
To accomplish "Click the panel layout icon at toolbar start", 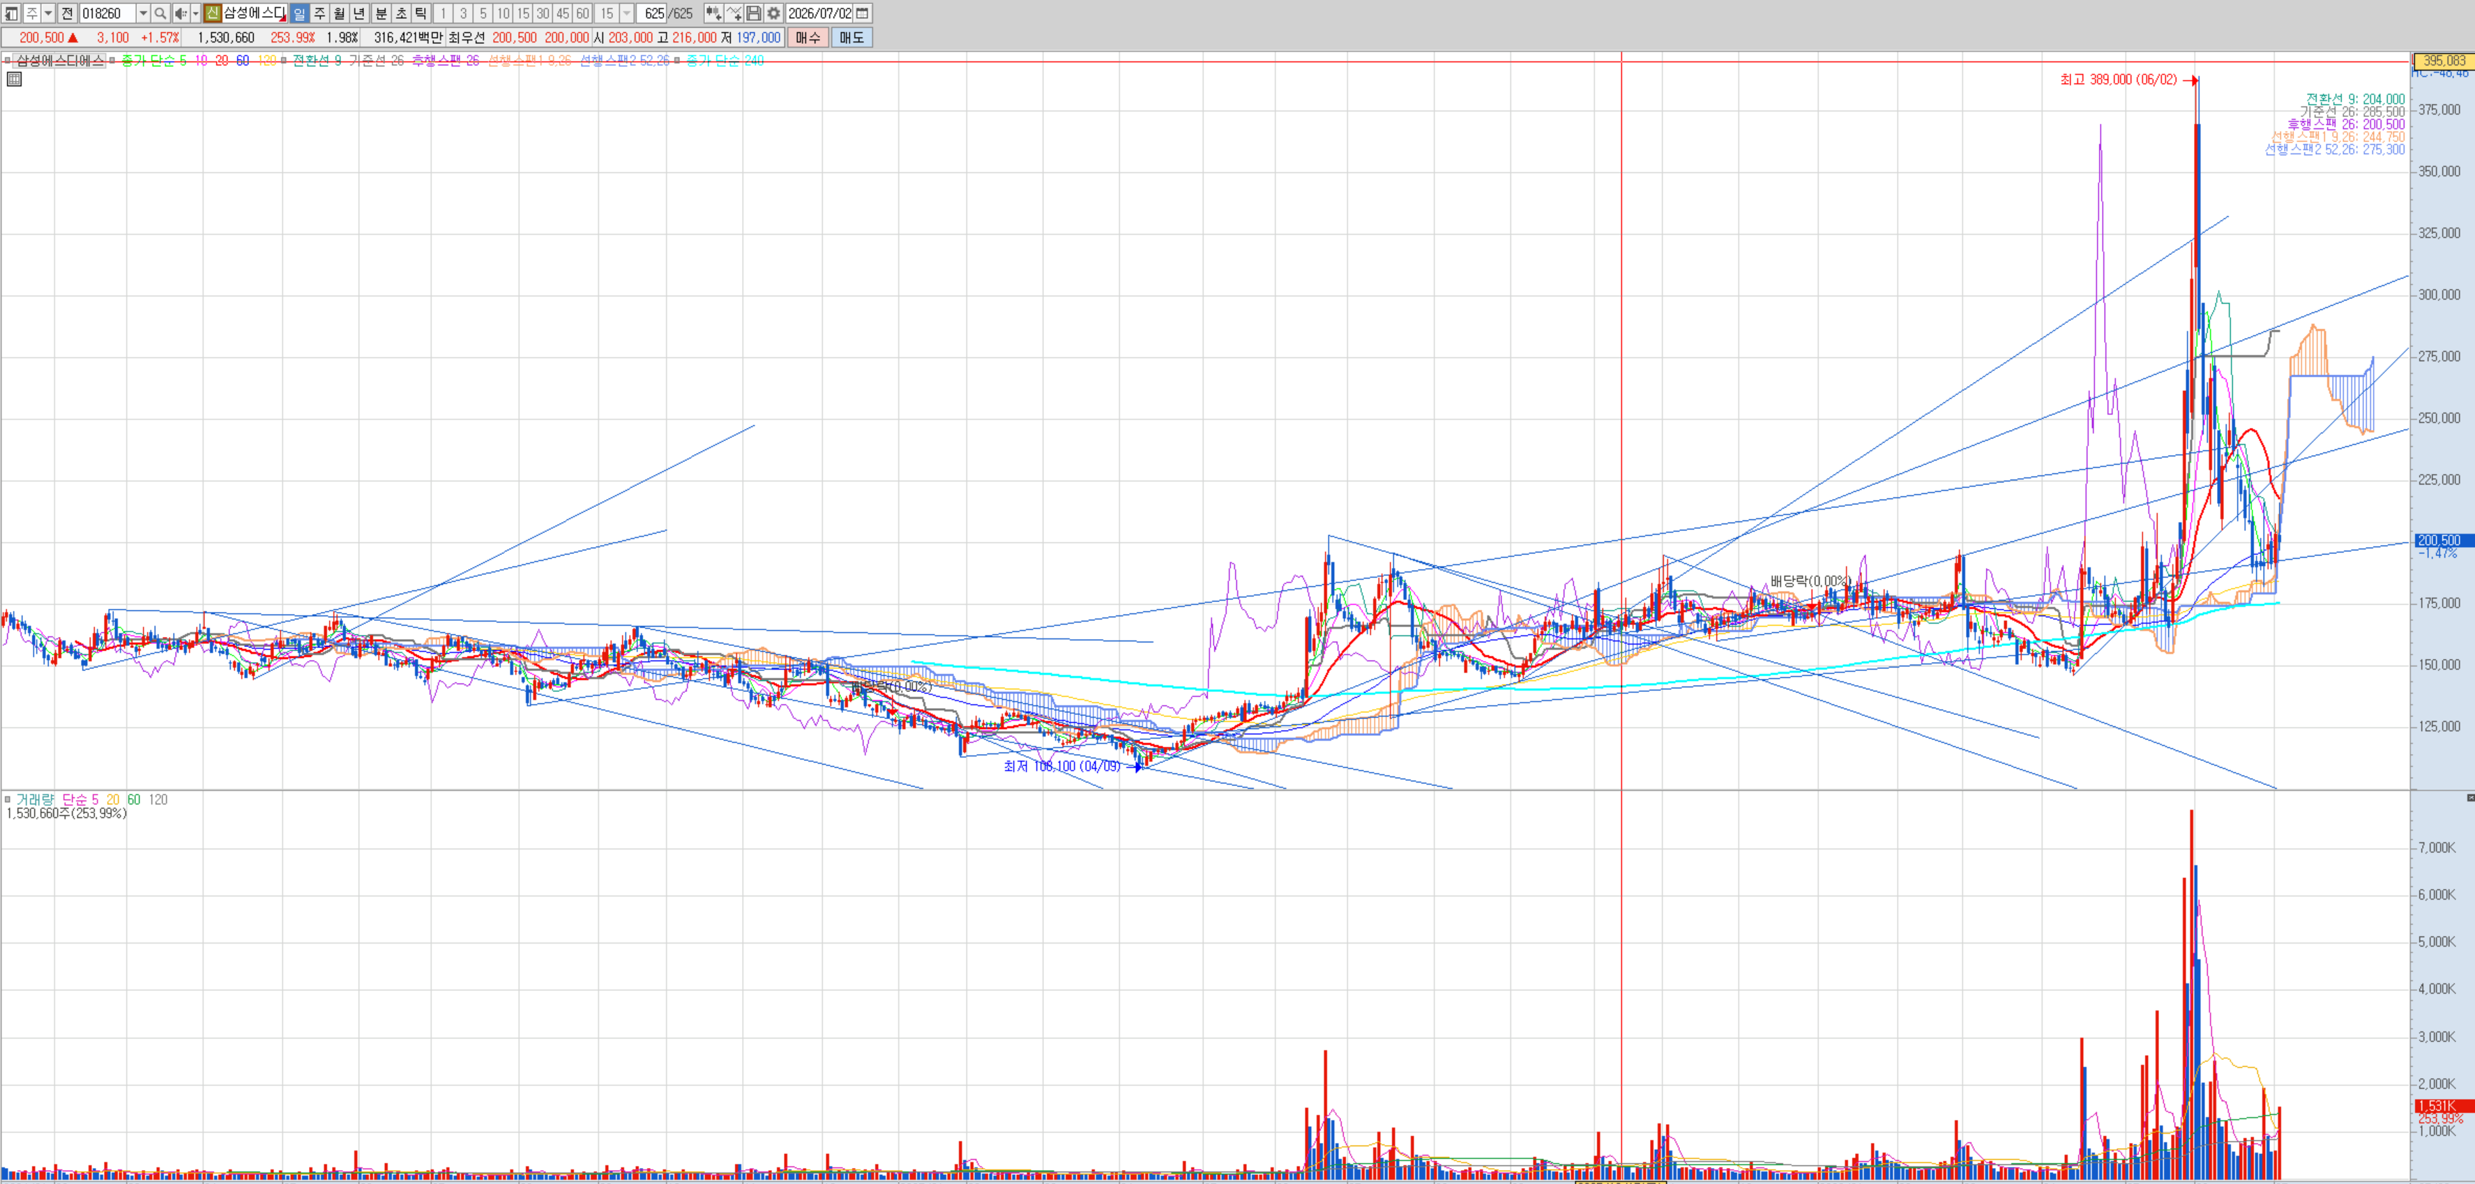I will [12, 13].
